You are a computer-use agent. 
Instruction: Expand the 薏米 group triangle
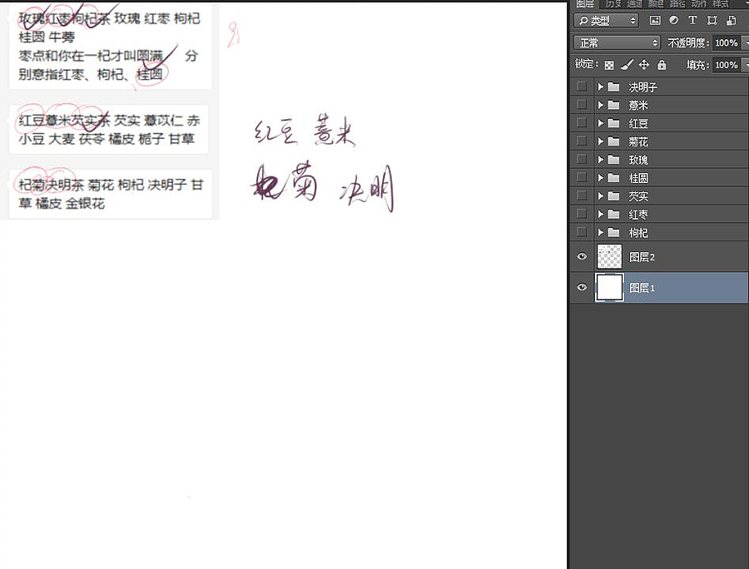tap(600, 105)
